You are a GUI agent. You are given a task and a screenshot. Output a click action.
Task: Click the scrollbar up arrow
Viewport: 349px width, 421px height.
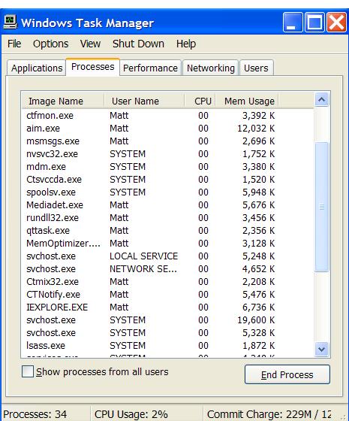(x=322, y=100)
